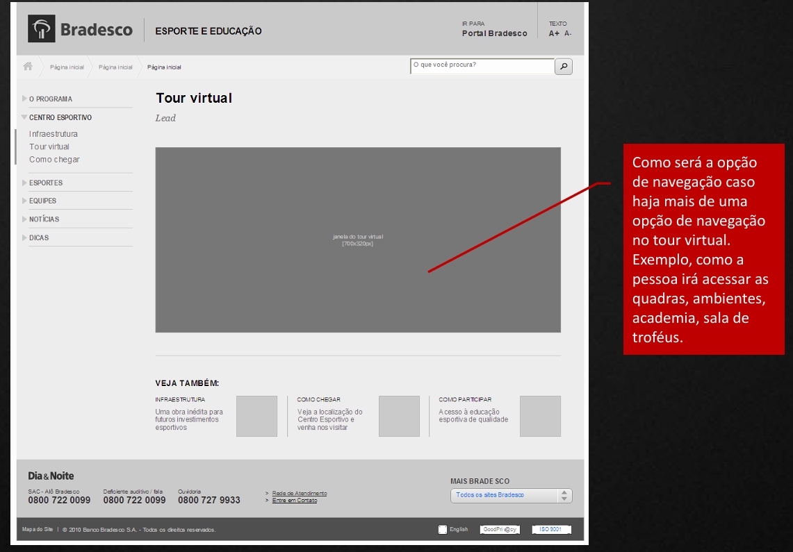The width and height of the screenshot is (793, 552).
Task: Decrease text size with A-
Action: [x=568, y=33]
